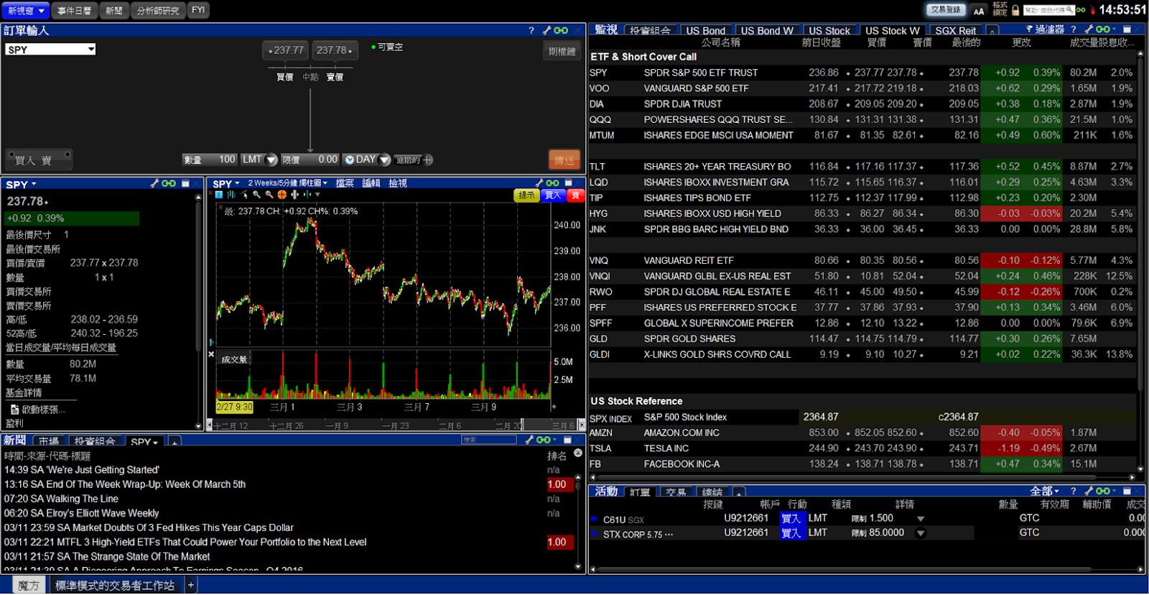The image size is (1149, 595).
Task: Click the quantity field showing 100
Action: click(x=210, y=160)
